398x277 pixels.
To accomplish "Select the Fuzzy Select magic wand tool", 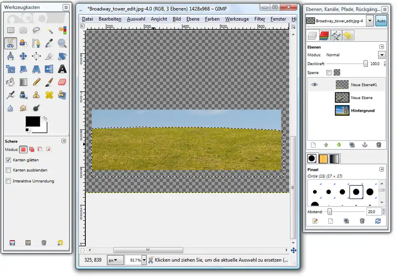I will tap(49, 30).
